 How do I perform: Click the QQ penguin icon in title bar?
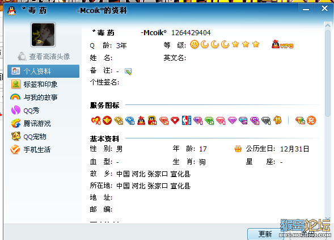(x=12, y=10)
